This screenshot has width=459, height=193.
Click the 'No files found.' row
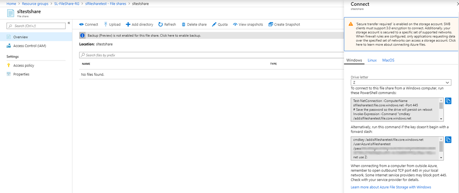coord(211,74)
